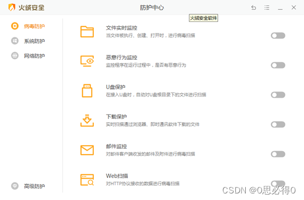
Task: Click the 病毒防护 orange circle icon
Action: click(15, 26)
